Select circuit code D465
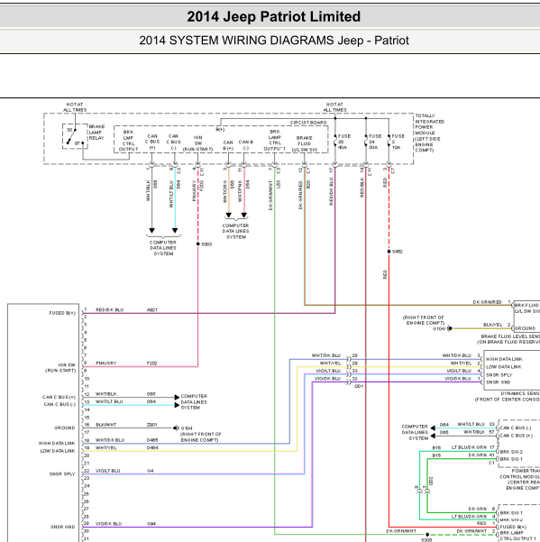540x542 pixels. [x=152, y=440]
